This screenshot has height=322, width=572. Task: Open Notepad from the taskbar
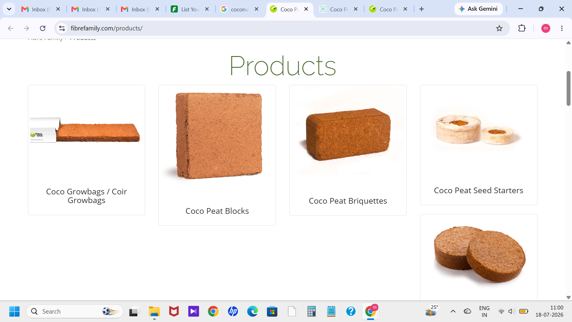pos(331,312)
